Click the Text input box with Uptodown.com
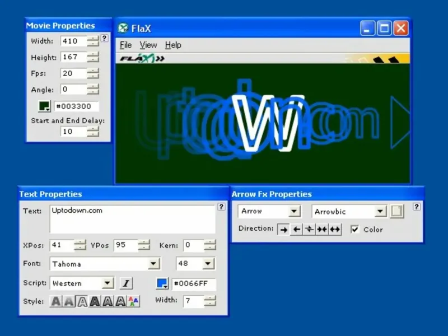448x336 pixels. click(x=133, y=219)
